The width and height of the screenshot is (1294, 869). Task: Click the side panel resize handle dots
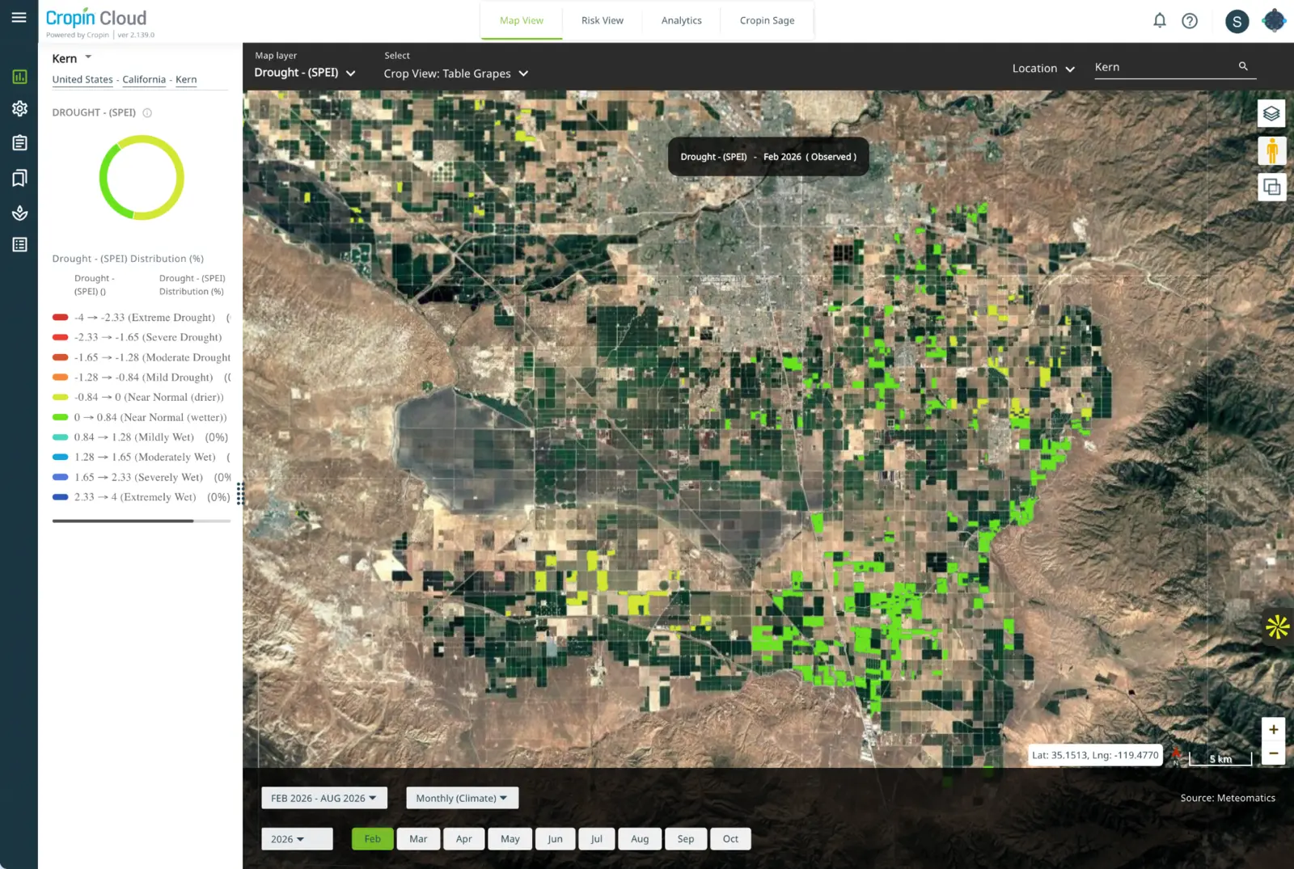[240, 493]
